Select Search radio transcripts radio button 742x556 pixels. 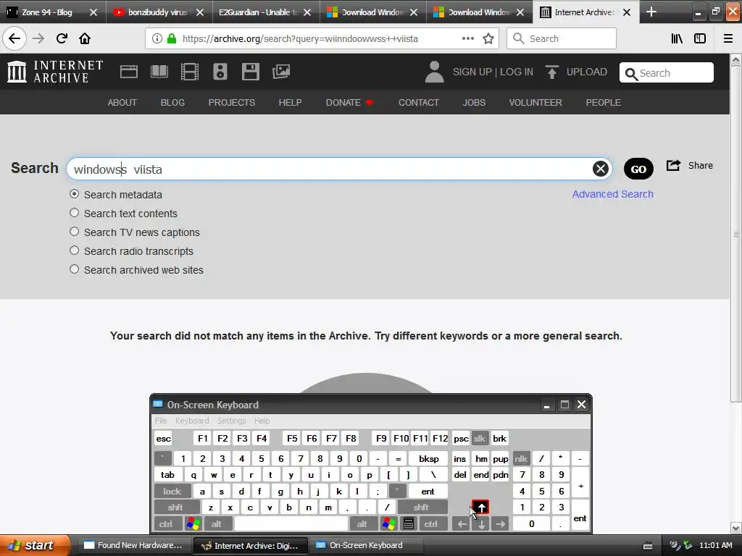pos(75,250)
